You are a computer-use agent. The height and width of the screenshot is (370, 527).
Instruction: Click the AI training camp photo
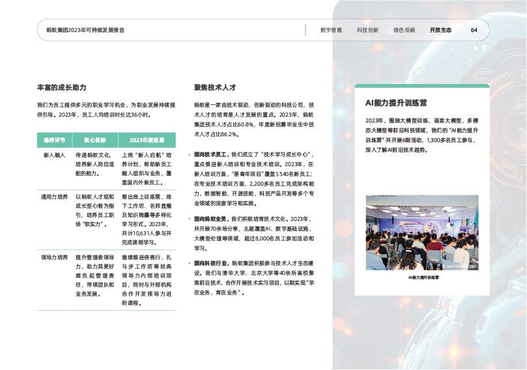pyautogui.click(x=421, y=233)
